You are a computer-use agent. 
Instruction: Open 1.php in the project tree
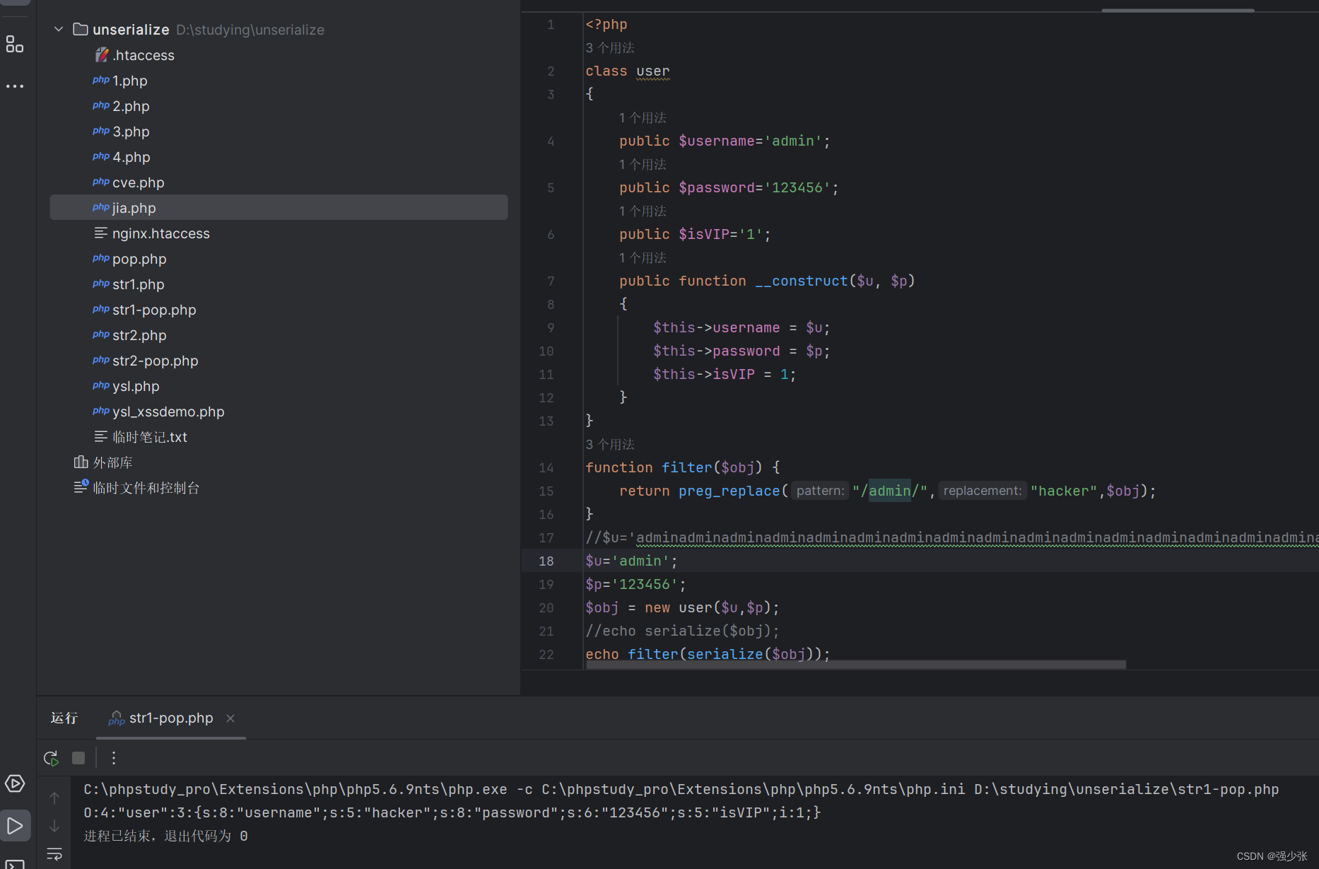[130, 81]
